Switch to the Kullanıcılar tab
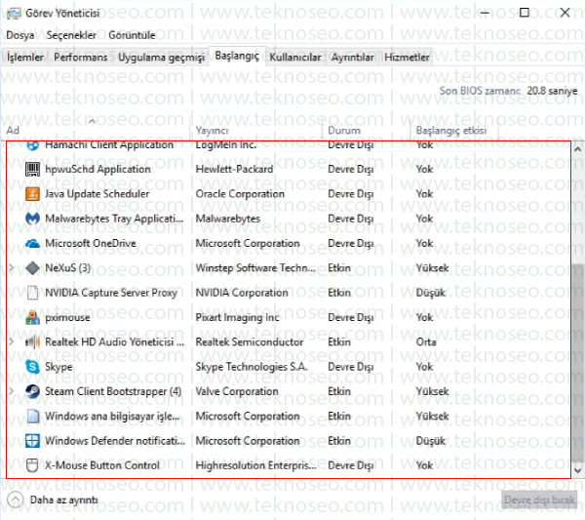 pos(295,58)
